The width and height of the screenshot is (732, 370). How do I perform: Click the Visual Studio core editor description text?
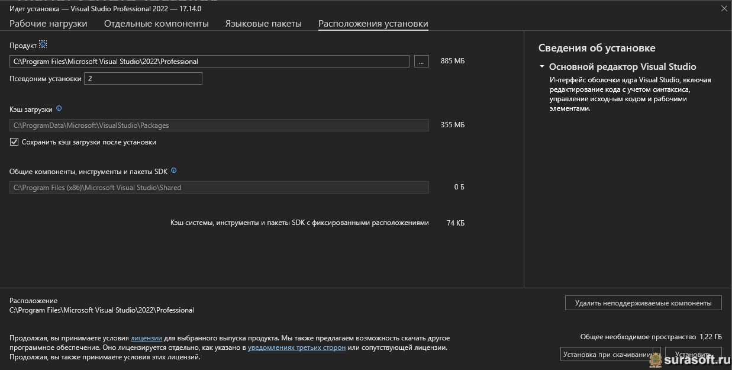click(x=630, y=94)
